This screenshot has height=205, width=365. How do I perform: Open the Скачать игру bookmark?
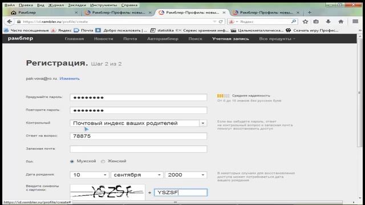tap(312, 30)
